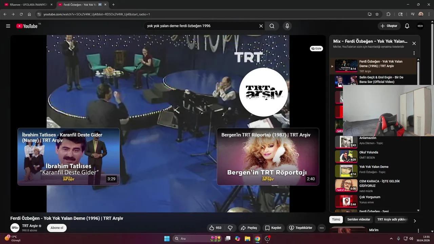View site information icon in address bar
The width and height of the screenshot is (434, 244).
(39, 14)
